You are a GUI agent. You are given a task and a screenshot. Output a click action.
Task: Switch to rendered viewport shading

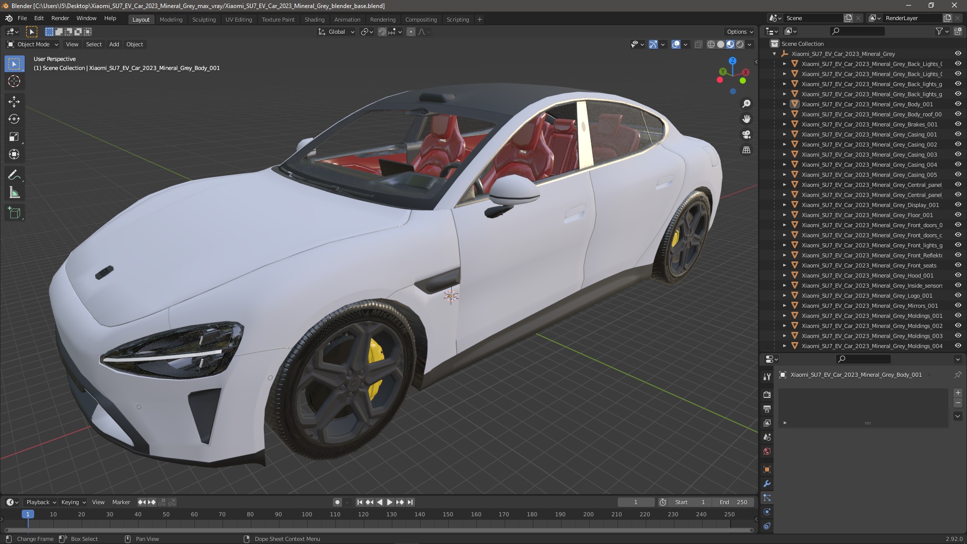pos(740,44)
